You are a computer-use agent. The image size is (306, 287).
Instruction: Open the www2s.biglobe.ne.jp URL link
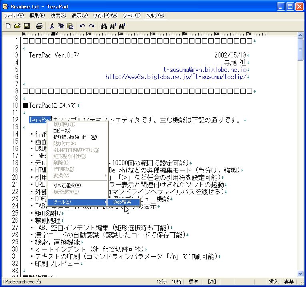176,77
